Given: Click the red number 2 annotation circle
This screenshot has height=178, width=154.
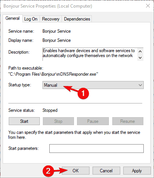Looking at the screenshot, I should click(x=48, y=171).
